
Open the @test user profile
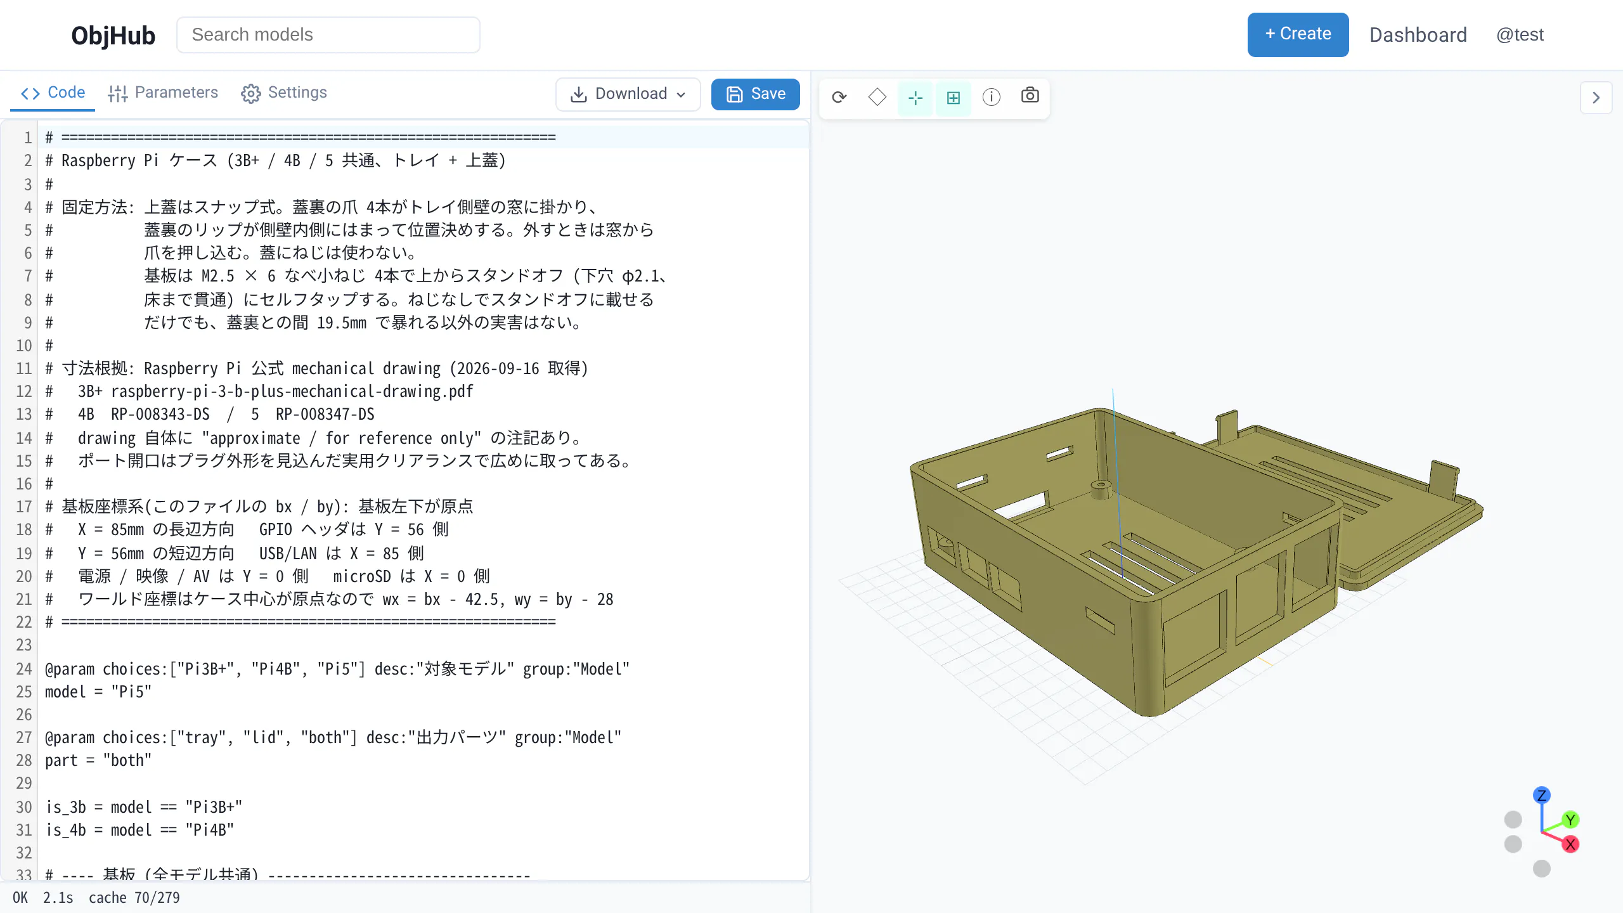(1520, 35)
